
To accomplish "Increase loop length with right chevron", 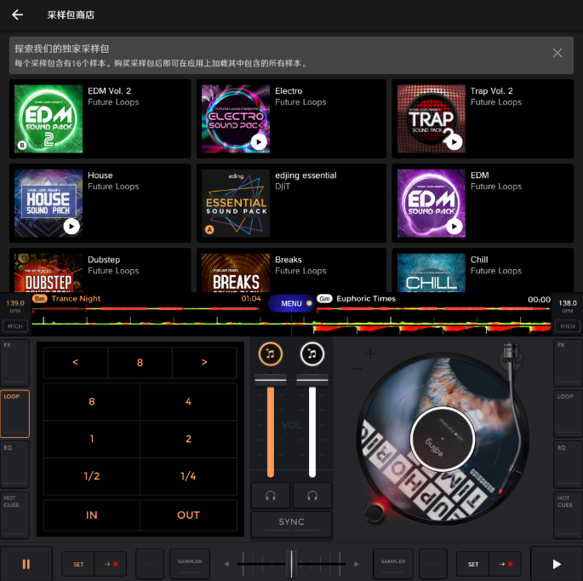I will tap(204, 362).
